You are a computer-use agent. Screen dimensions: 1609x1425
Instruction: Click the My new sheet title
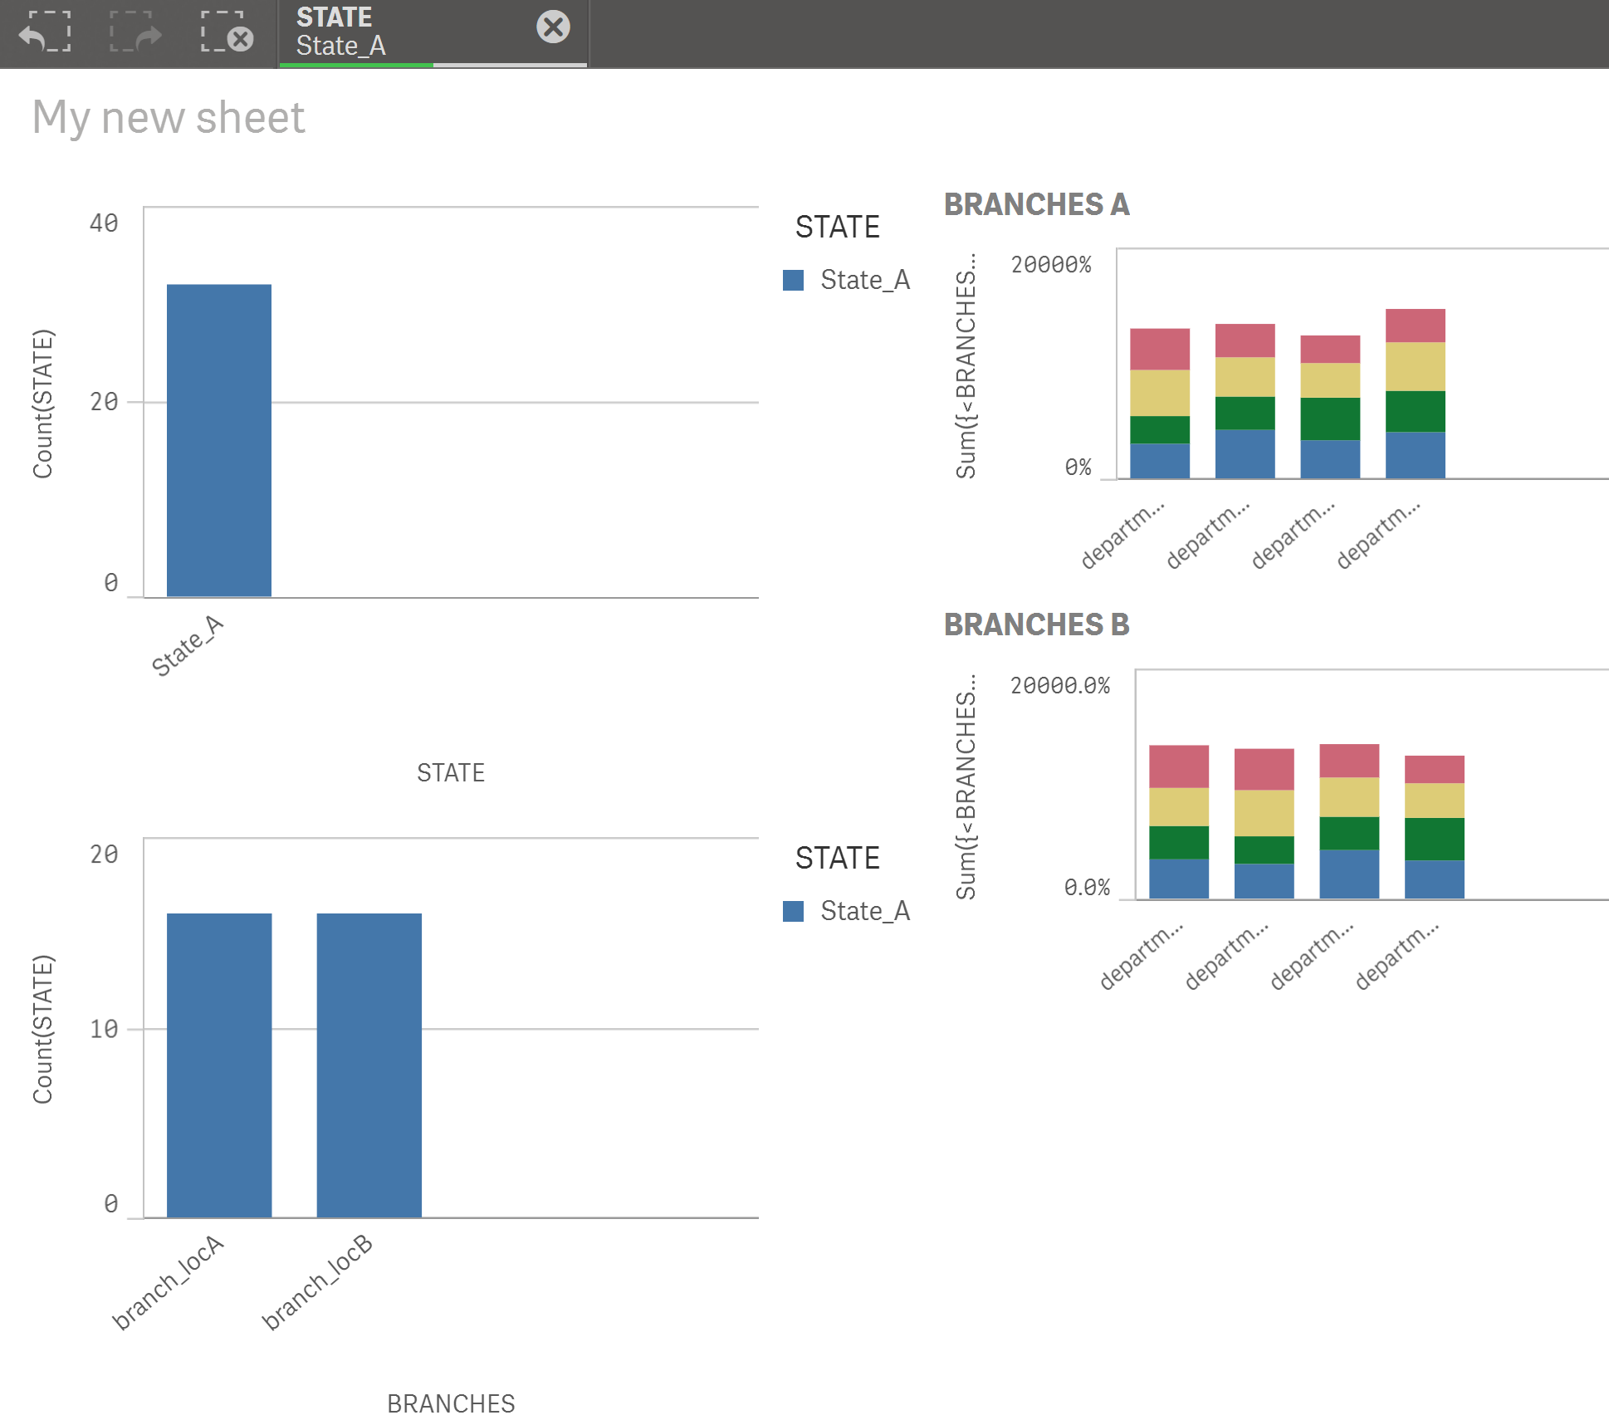(169, 117)
